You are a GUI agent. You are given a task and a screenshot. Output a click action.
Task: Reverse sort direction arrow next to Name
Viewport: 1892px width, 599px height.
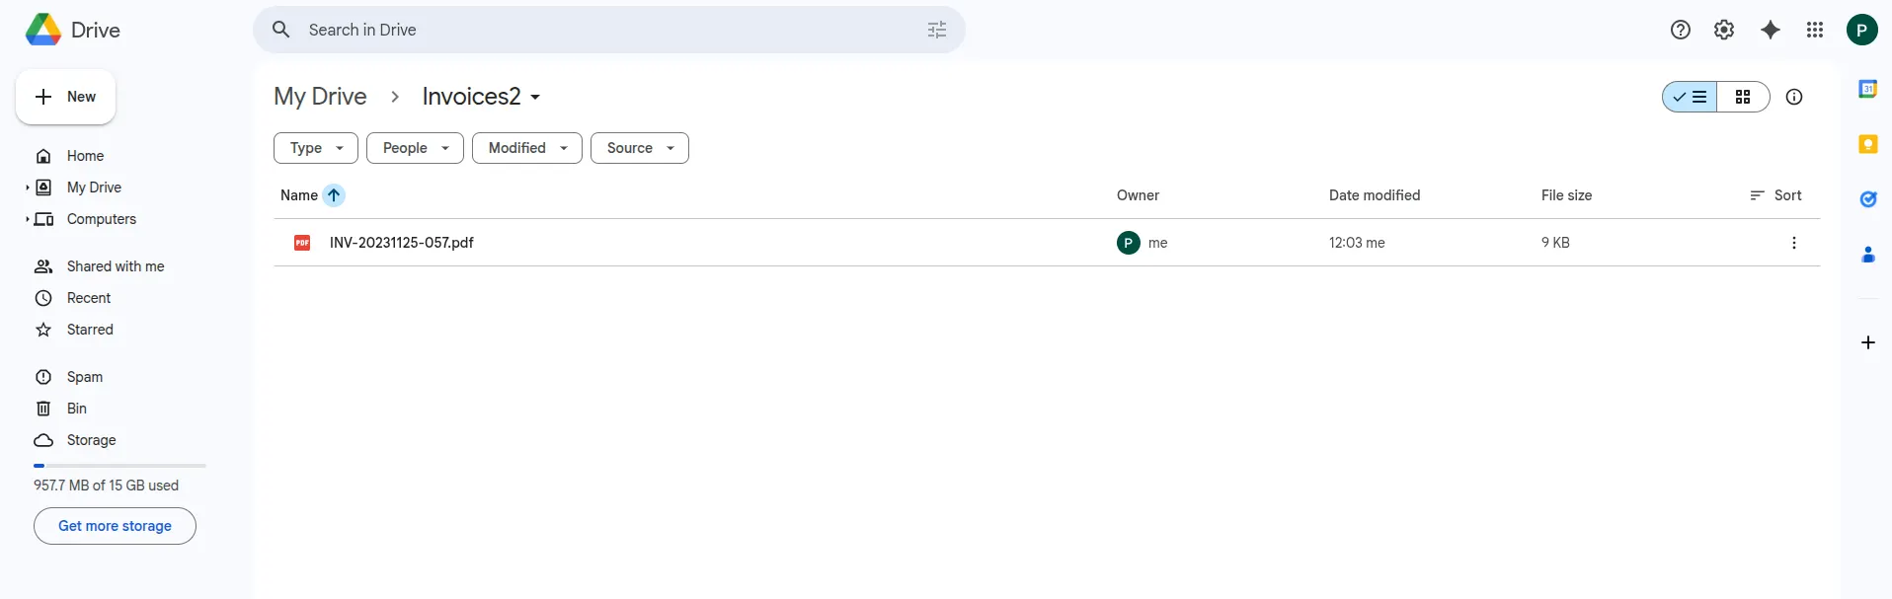(334, 195)
